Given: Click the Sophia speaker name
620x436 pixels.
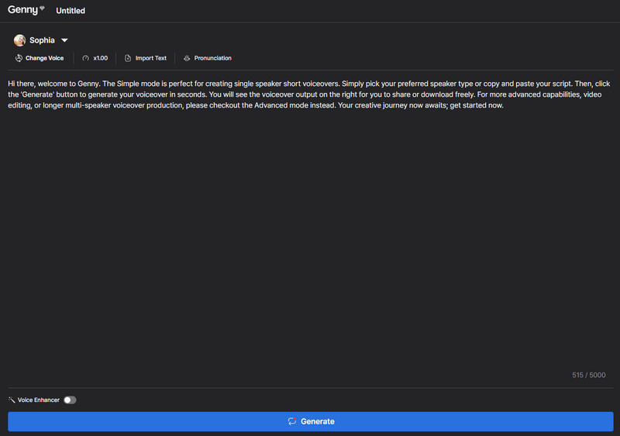Looking at the screenshot, I should click(42, 40).
